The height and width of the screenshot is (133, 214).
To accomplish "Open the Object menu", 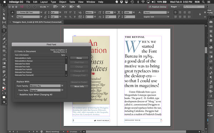I will [x=62, y=2].
